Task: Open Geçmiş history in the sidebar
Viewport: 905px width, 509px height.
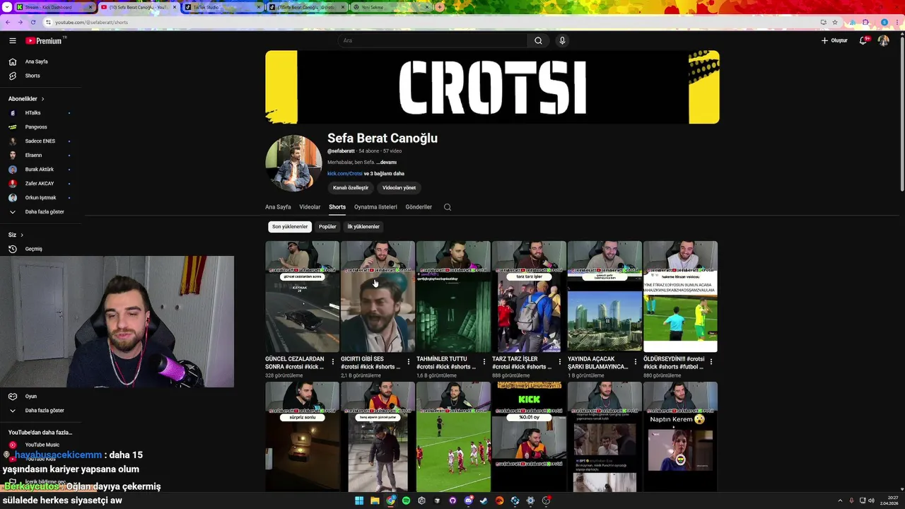Action: click(x=33, y=249)
